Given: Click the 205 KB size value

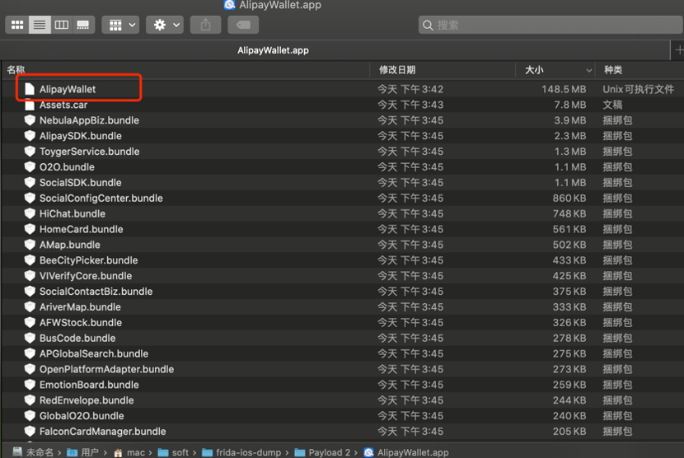Looking at the screenshot, I should click(569, 432).
